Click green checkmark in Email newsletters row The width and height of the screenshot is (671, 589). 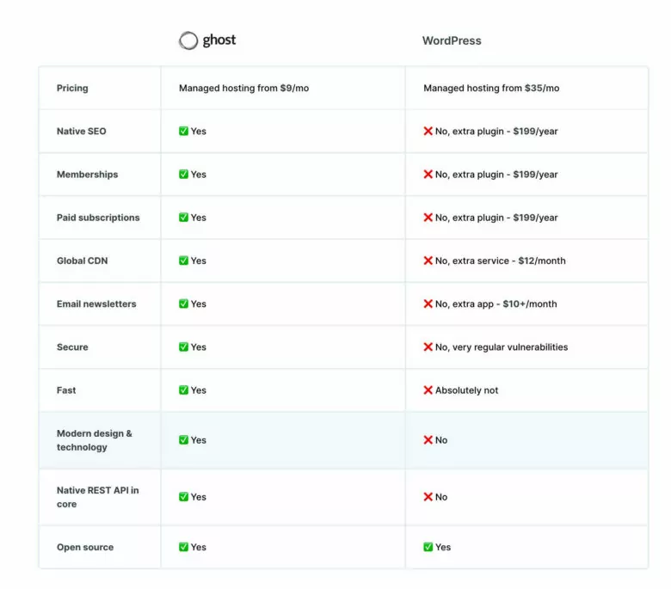[183, 304]
